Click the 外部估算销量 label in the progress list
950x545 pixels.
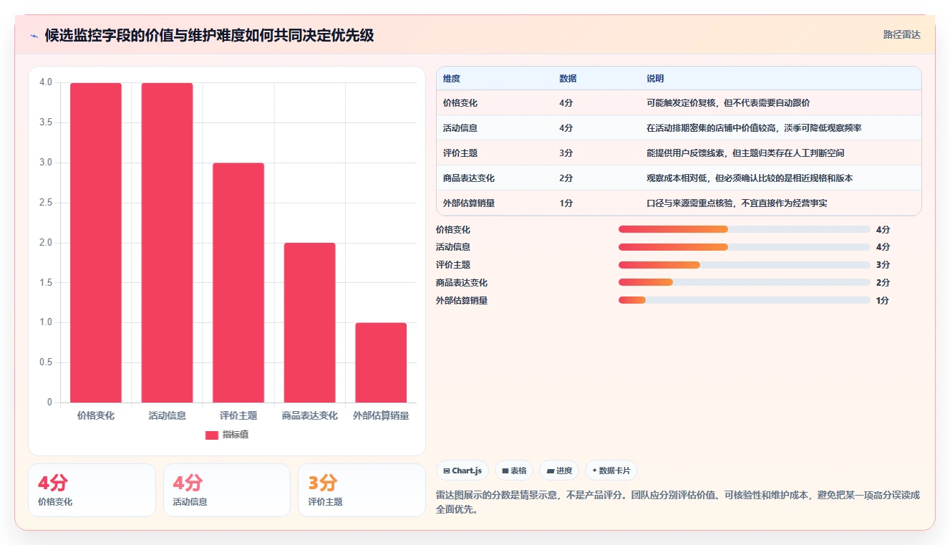coord(462,301)
